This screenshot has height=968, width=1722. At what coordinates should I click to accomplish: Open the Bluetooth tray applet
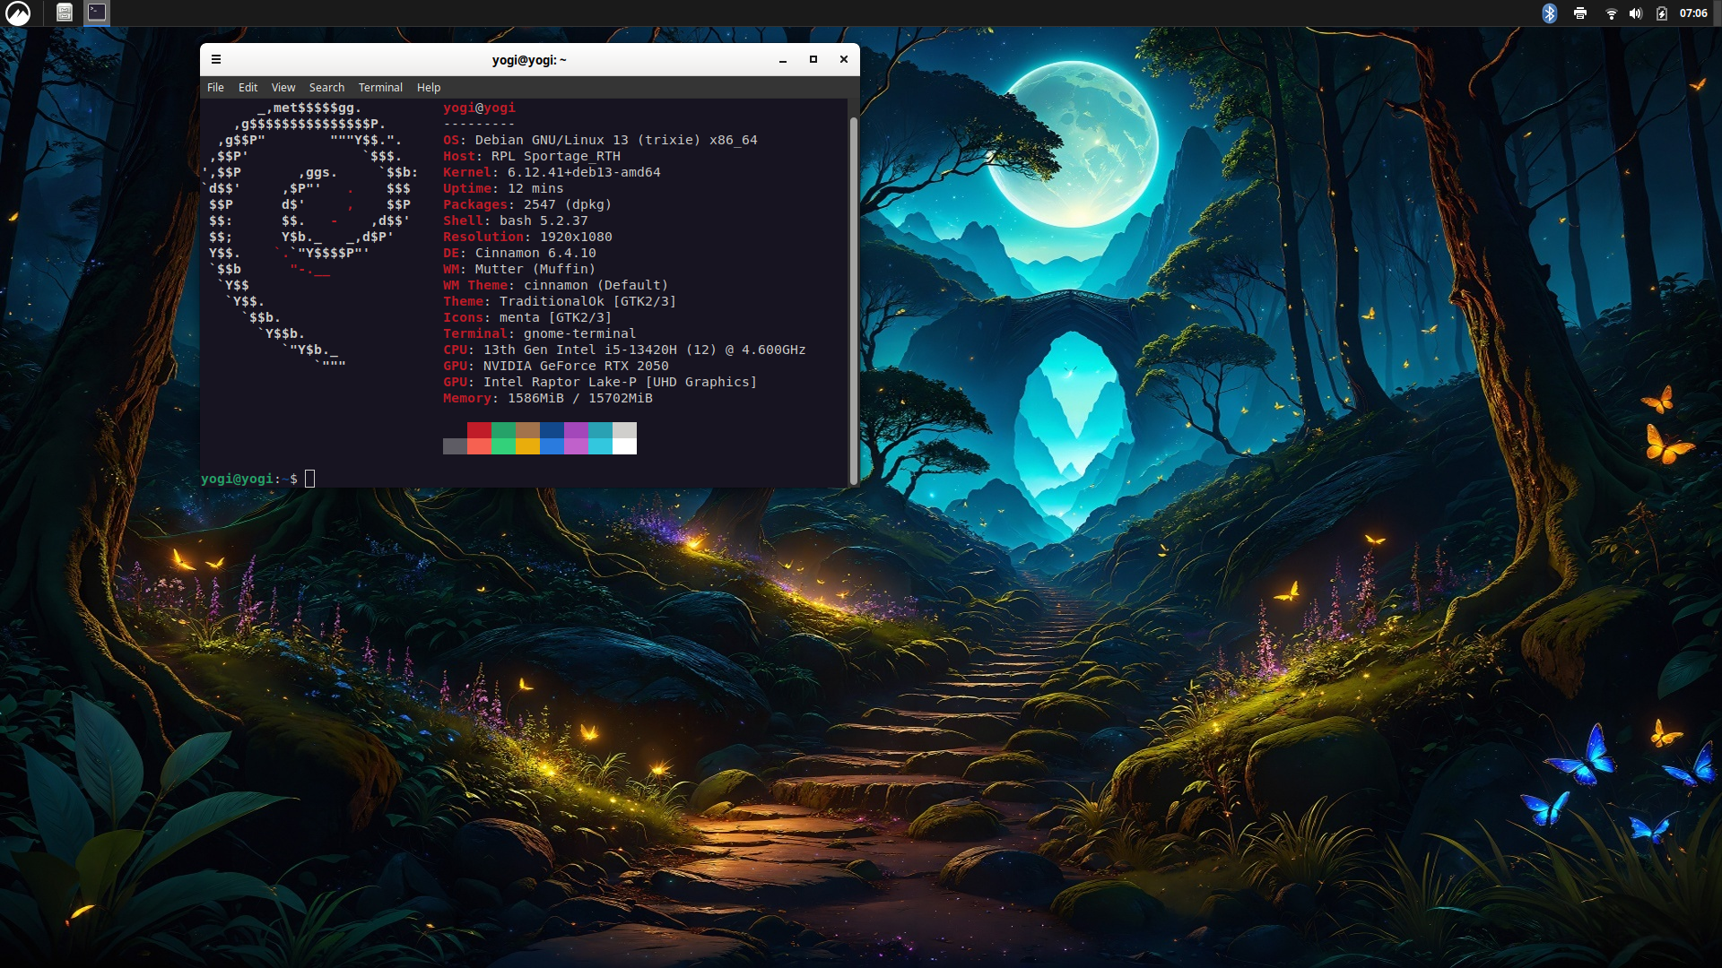click(1549, 13)
